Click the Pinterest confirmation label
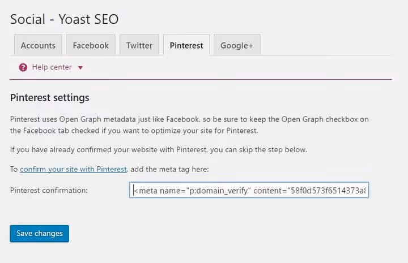This screenshot has width=408, height=263. [49, 190]
